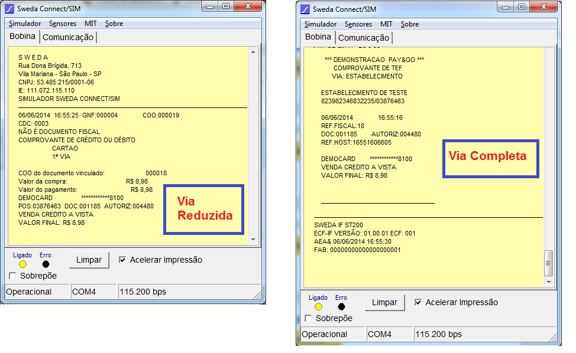Viewport: 576px width, 353px height.
Task: Switch to Comunicação tab in right window
Action: (364, 38)
